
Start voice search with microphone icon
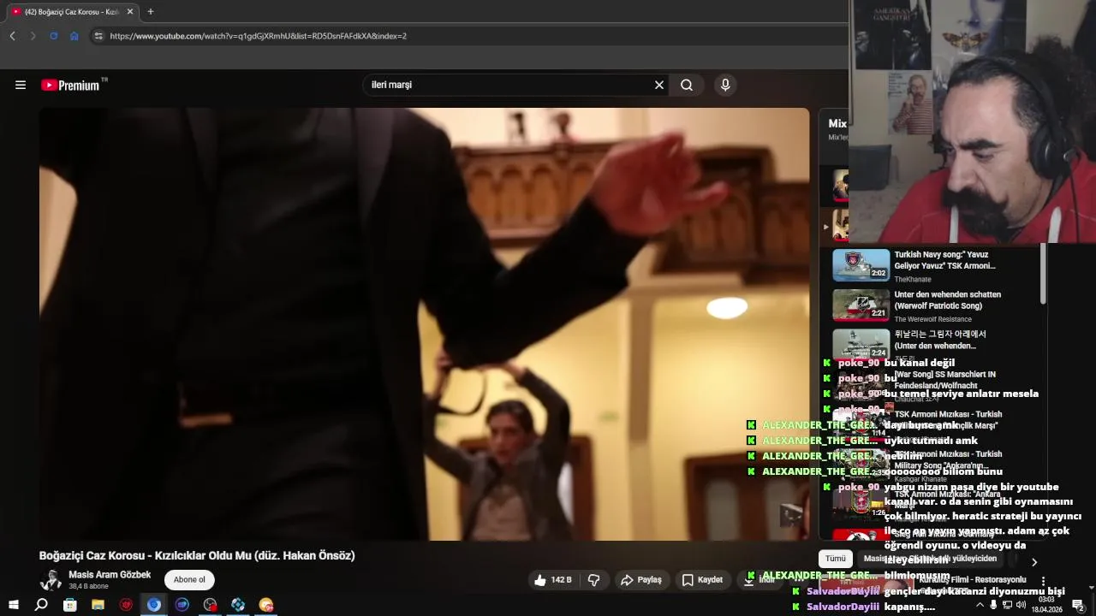point(725,85)
